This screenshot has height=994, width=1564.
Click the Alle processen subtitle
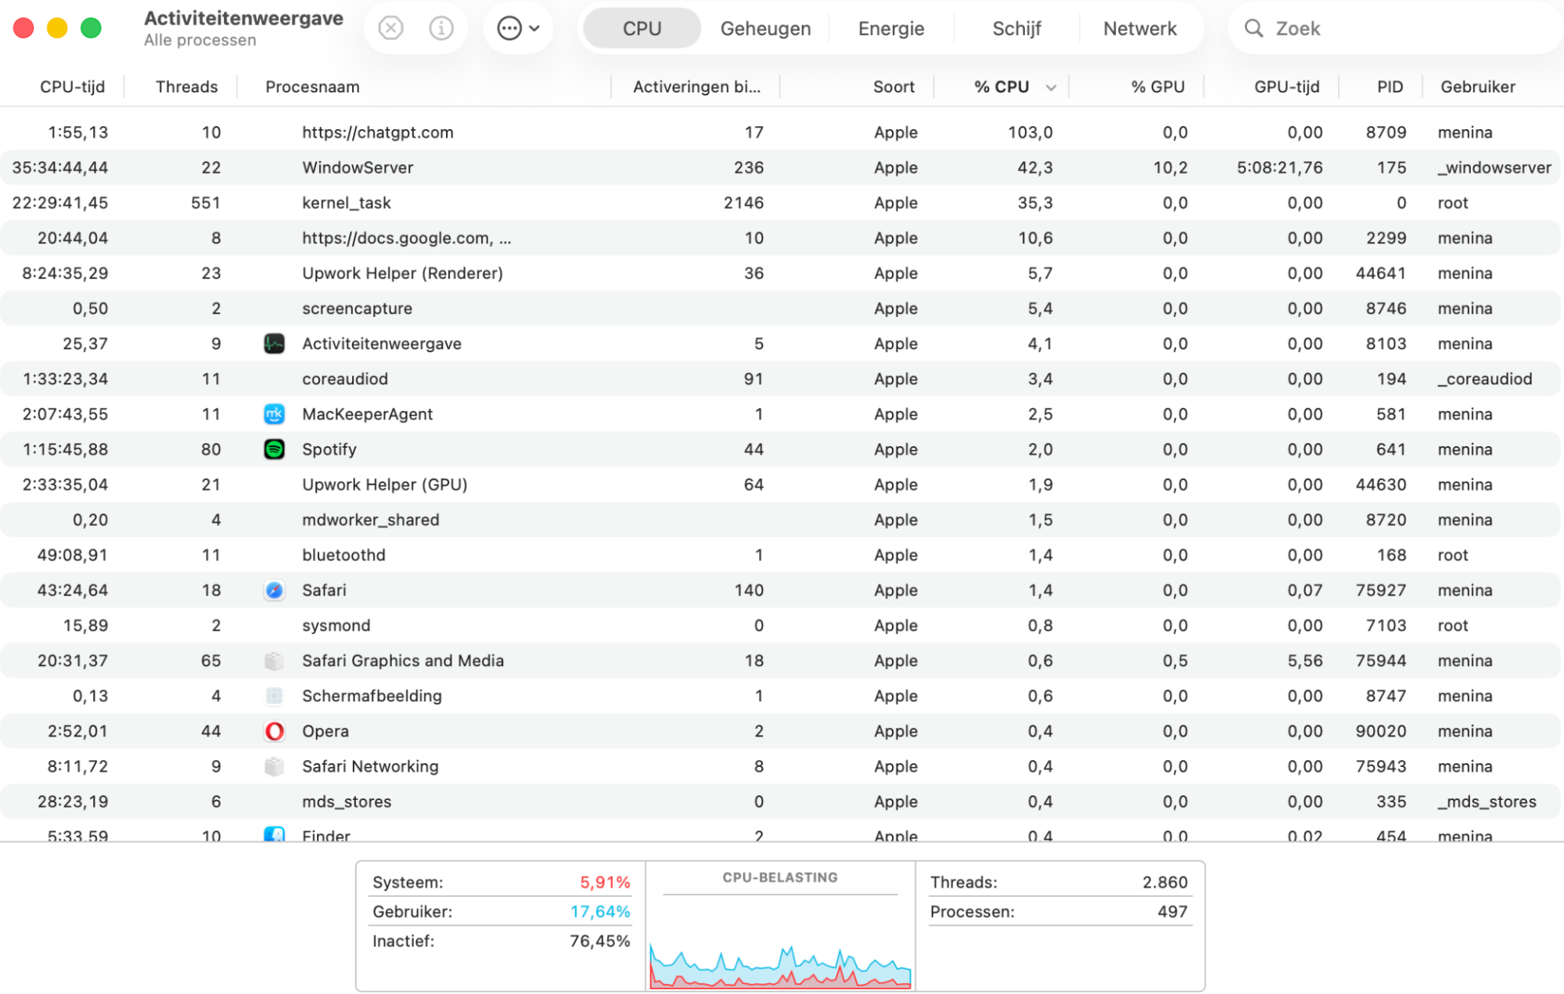[200, 40]
